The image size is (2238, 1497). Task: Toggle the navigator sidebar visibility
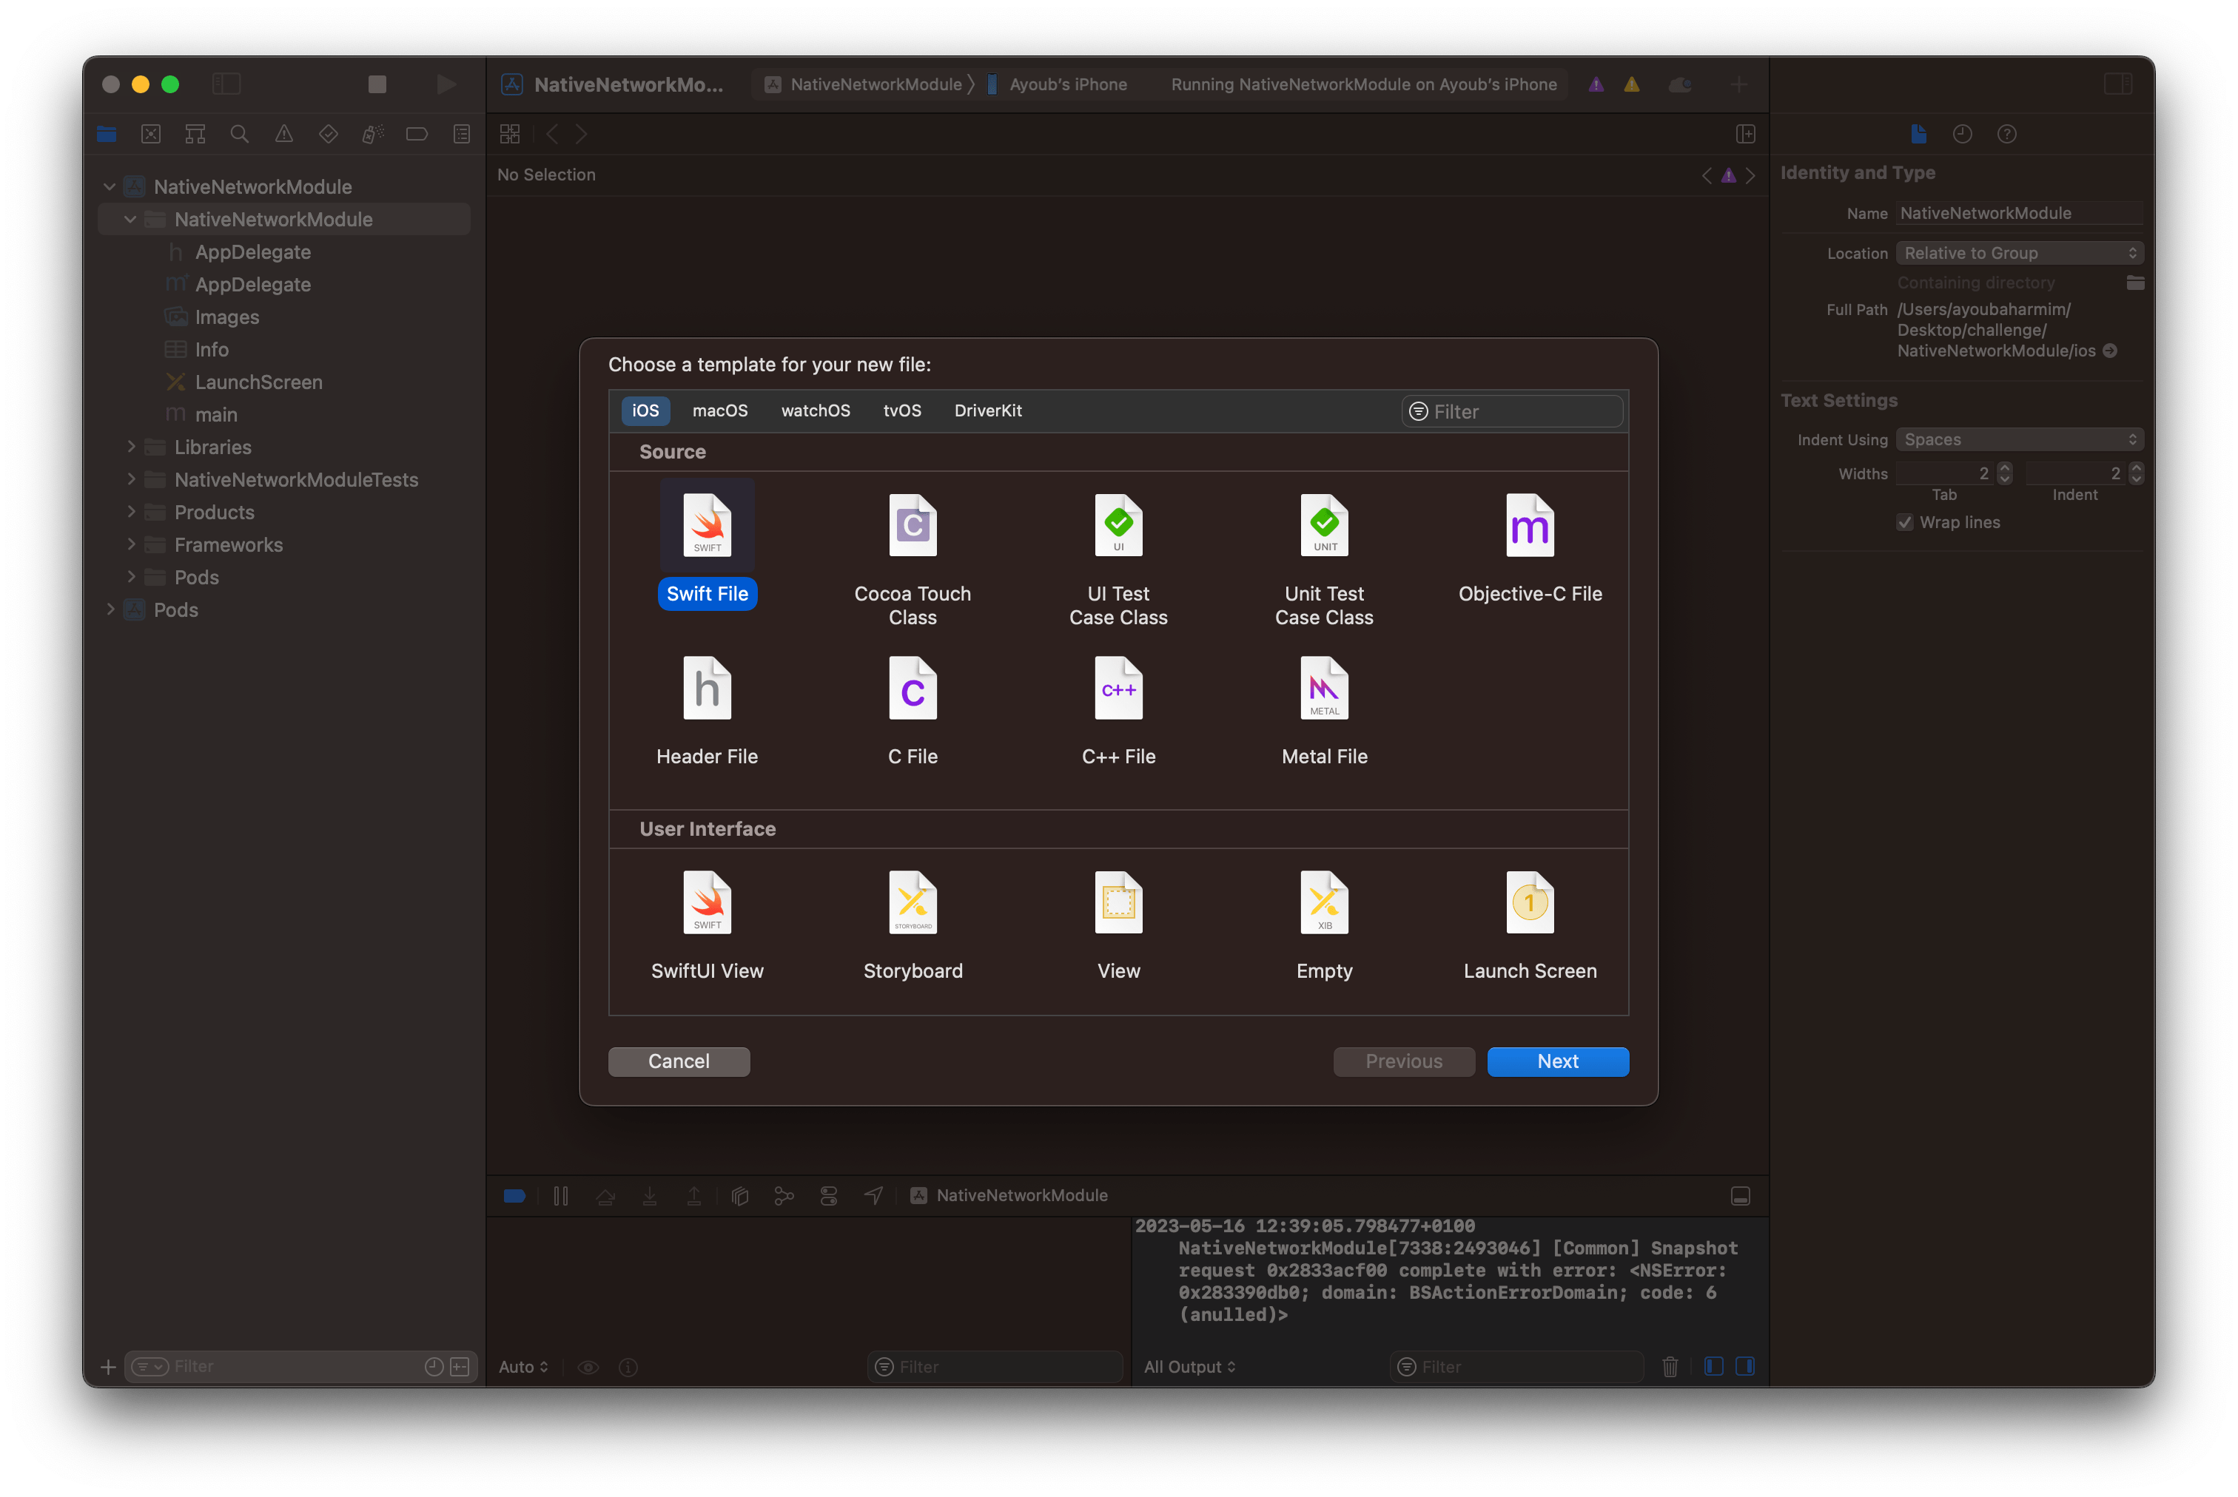(226, 84)
